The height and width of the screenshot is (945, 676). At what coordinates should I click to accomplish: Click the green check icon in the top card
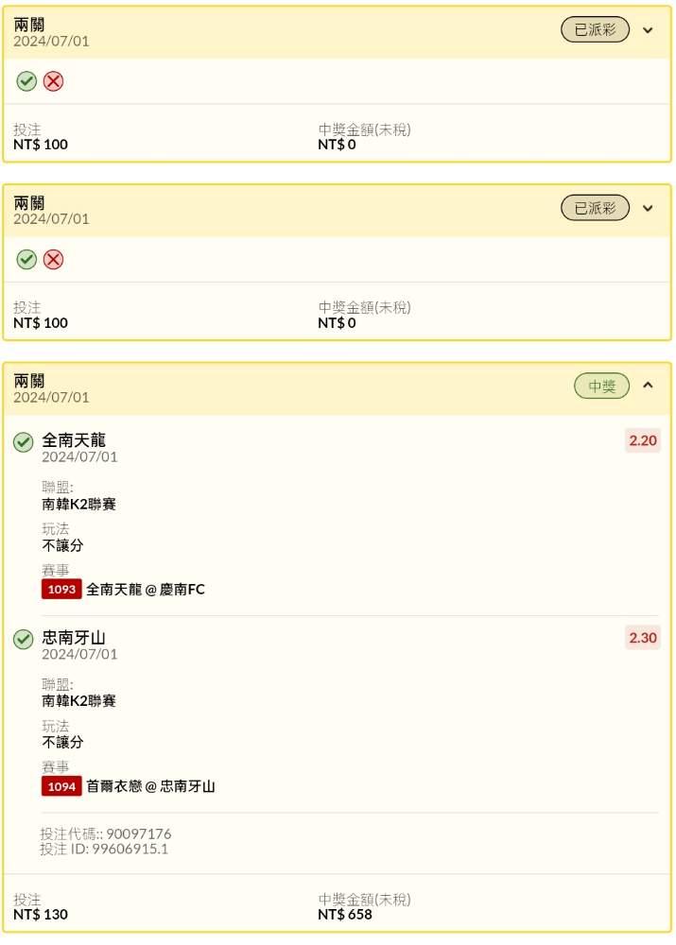26,81
